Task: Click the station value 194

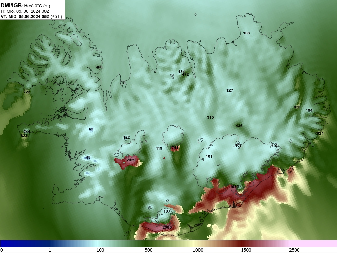Action: [309, 110]
